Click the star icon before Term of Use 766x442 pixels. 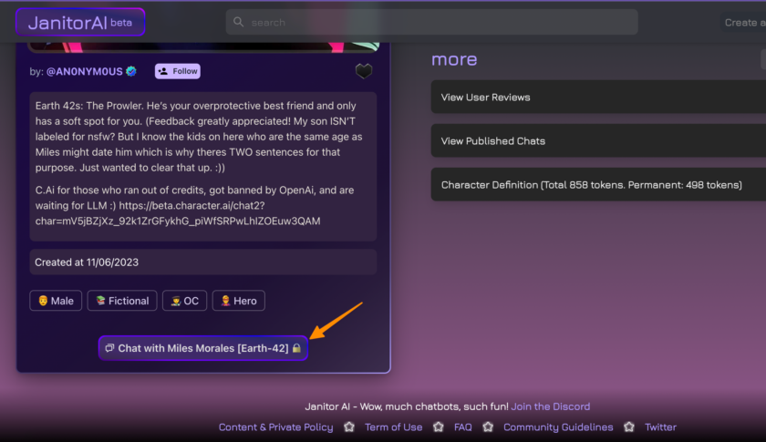click(x=349, y=427)
